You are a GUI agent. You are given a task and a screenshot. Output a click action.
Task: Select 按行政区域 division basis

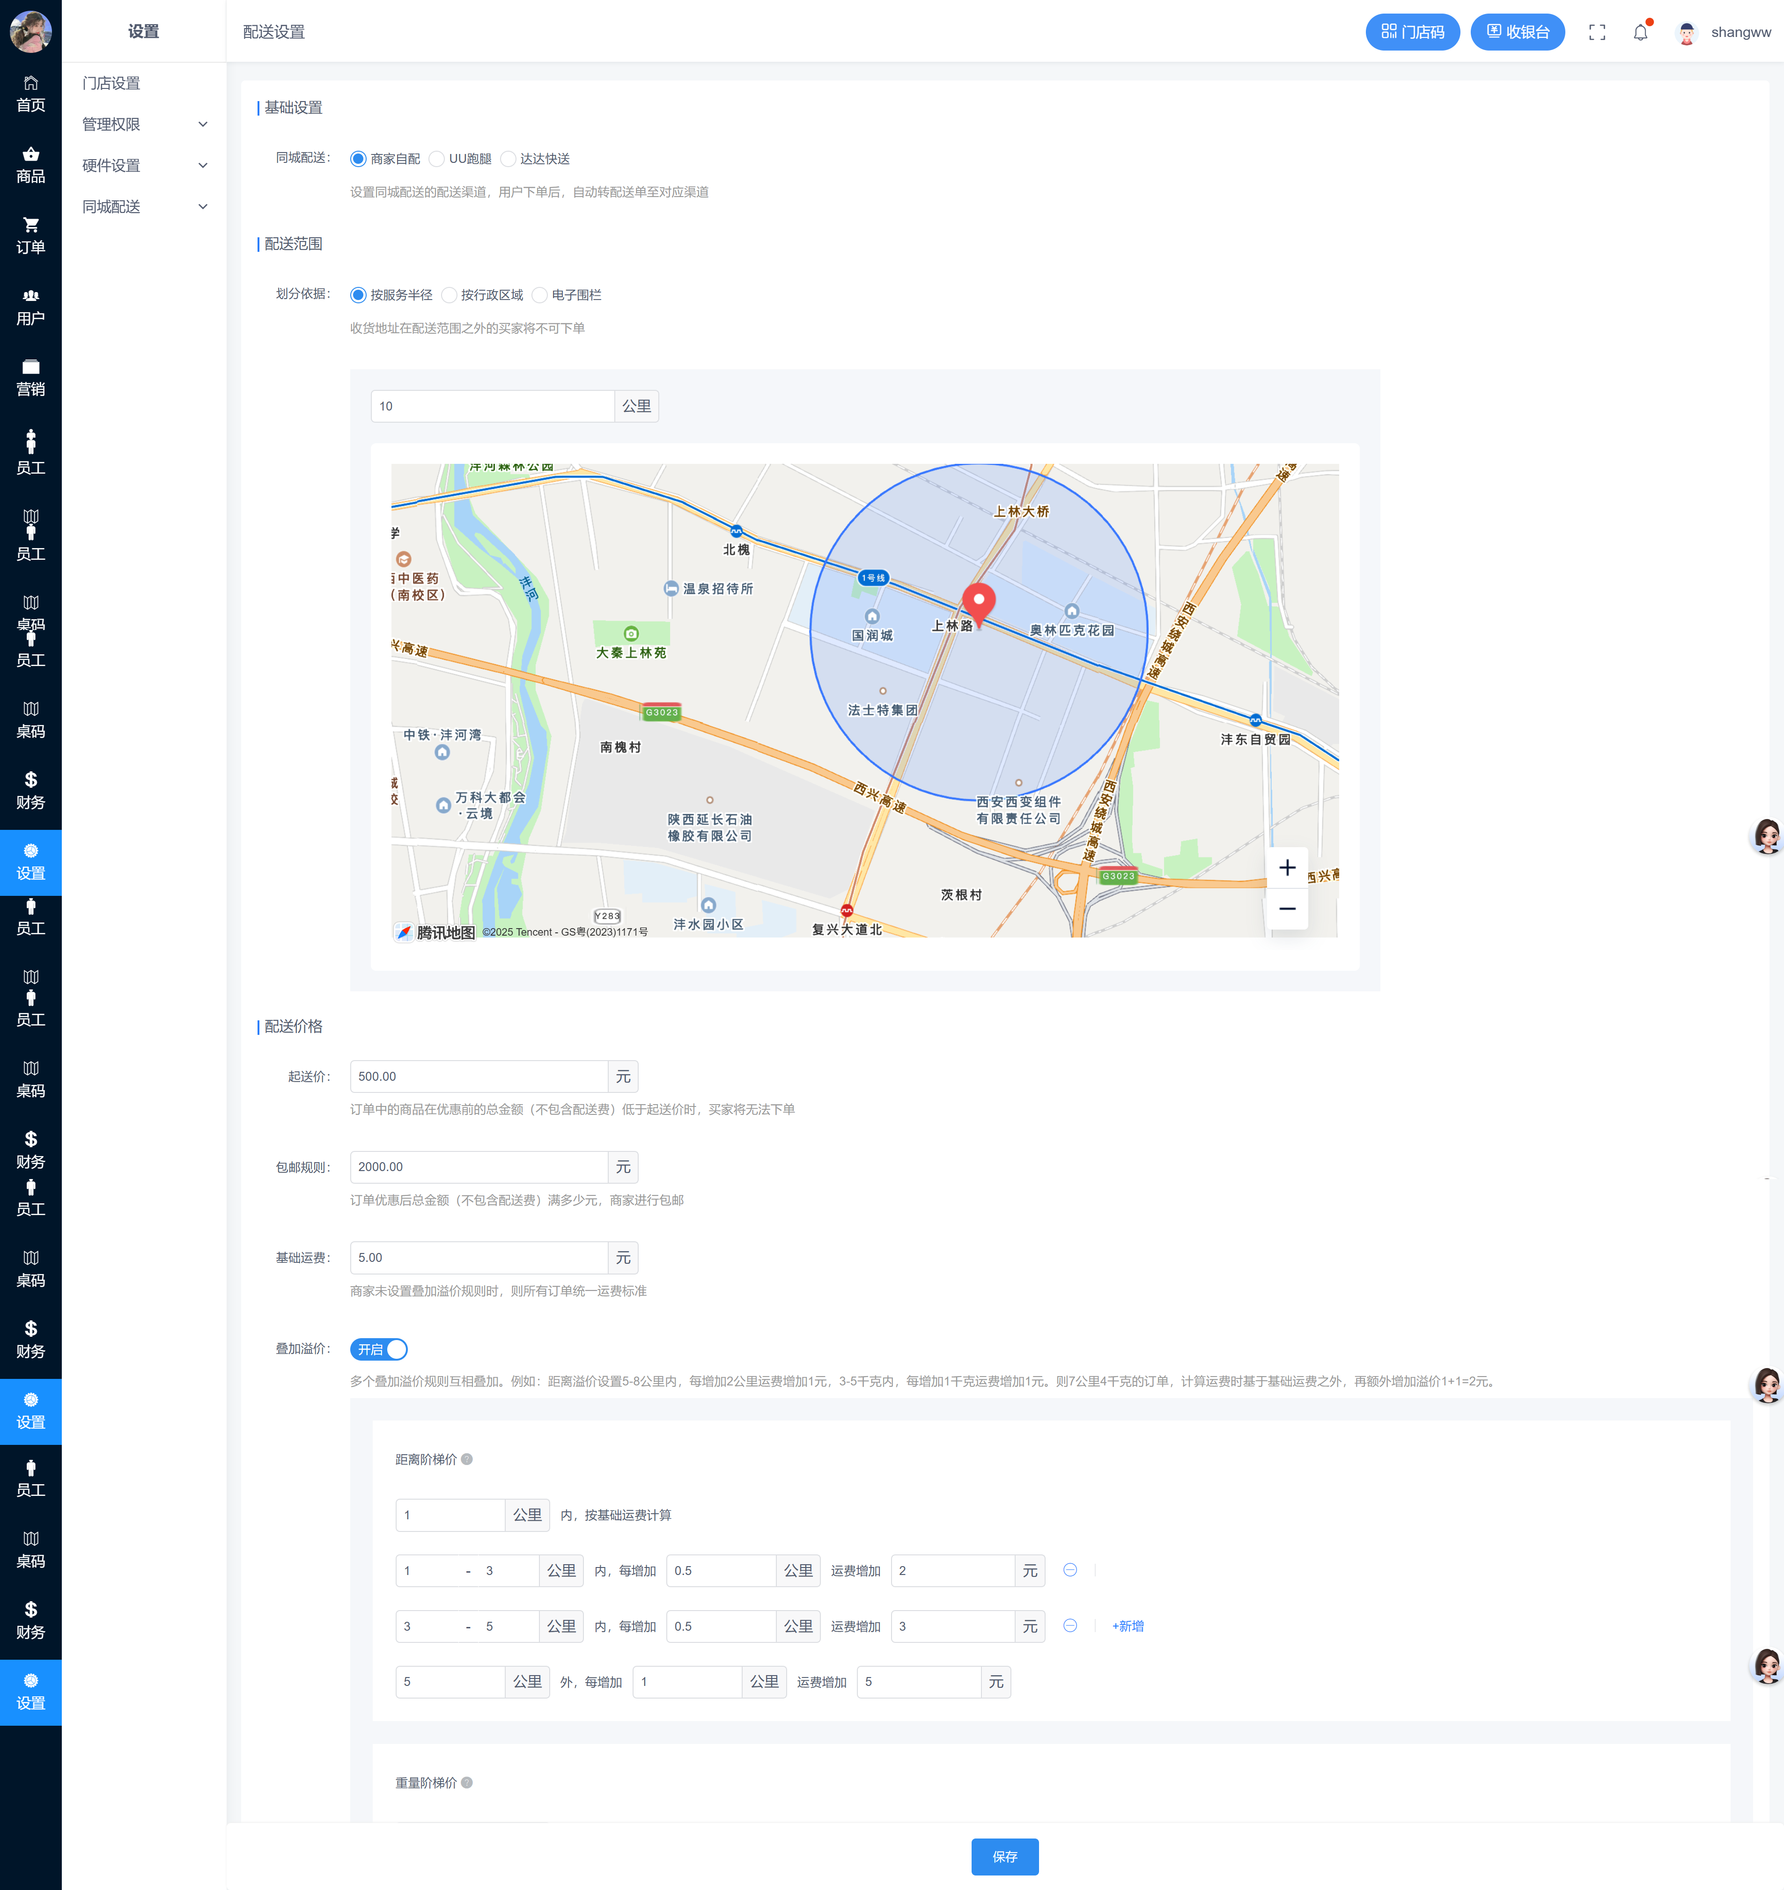[450, 295]
